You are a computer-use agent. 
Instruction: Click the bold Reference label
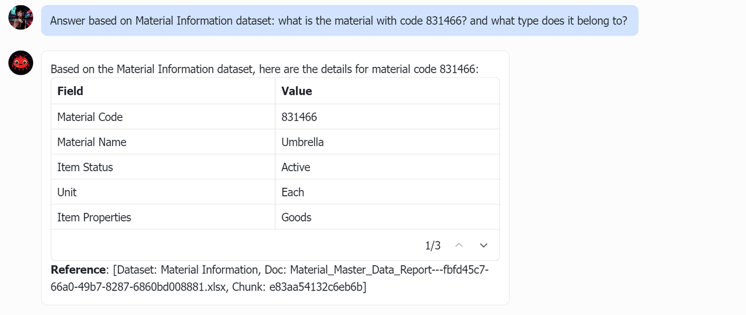(x=79, y=270)
